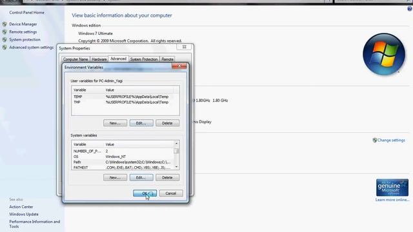
Task: Confirm Environment Variables with OK
Action: pyautogui.click(x=145, y=193)
